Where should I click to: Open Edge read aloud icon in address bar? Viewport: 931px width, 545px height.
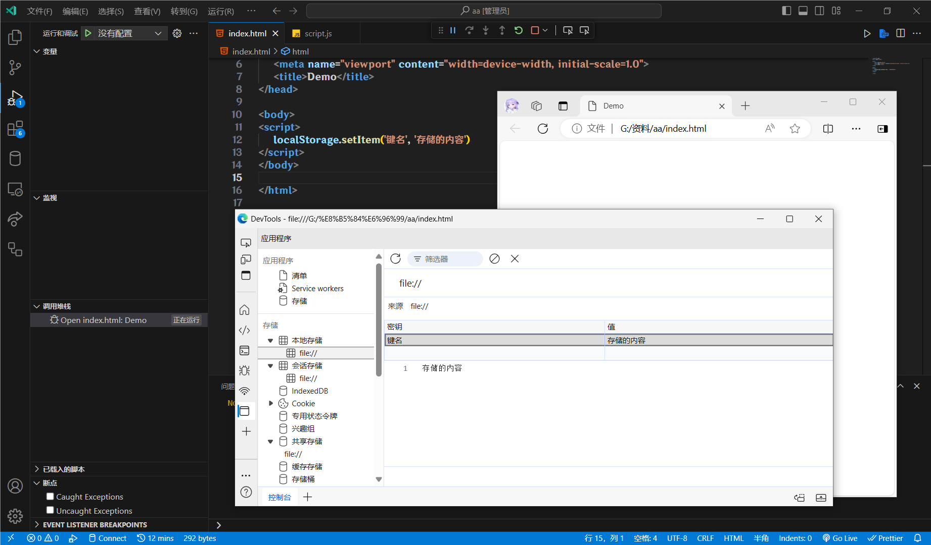tap(770, 129)
